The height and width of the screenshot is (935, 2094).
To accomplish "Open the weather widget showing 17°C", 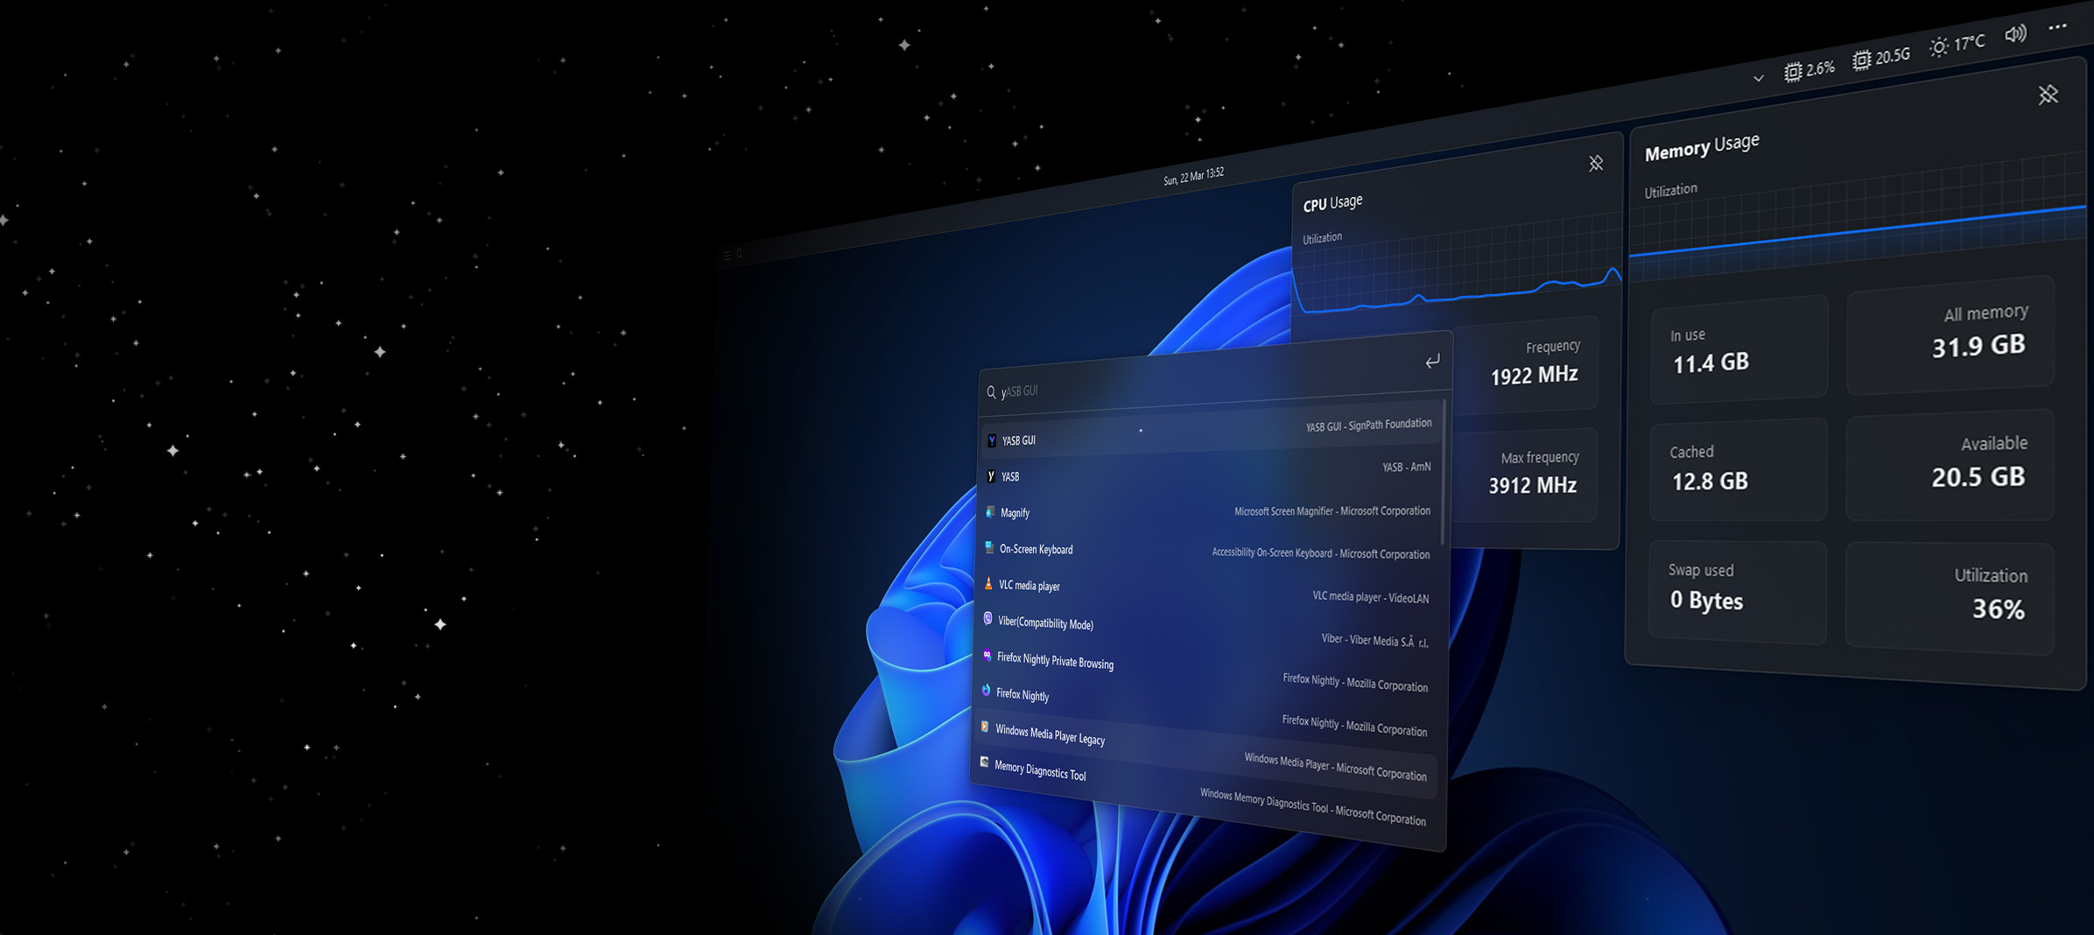I will coord(1957,45).
